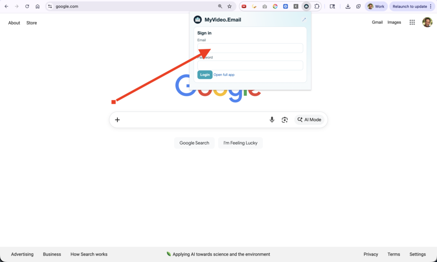Click the Open full app link

[x=224, y=75]
